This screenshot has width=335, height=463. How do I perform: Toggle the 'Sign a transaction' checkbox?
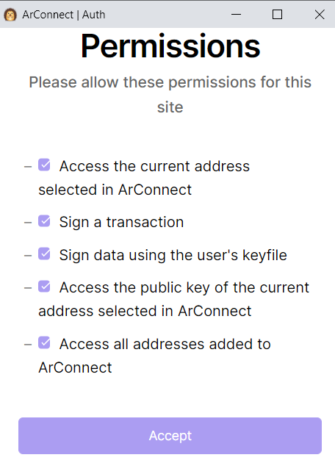(44, 221)
